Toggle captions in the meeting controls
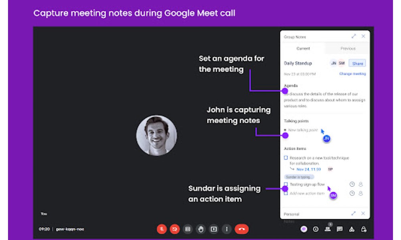 pos(188,229)
